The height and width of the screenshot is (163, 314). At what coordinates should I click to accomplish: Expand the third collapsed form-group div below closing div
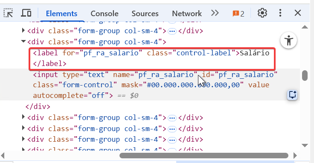point(23,139)
